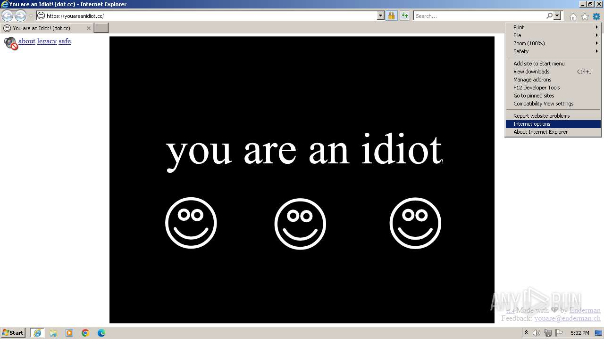The image size is (604, 339).
Task: Click the magnifier search icon
Action: click(x=549, y=16)
